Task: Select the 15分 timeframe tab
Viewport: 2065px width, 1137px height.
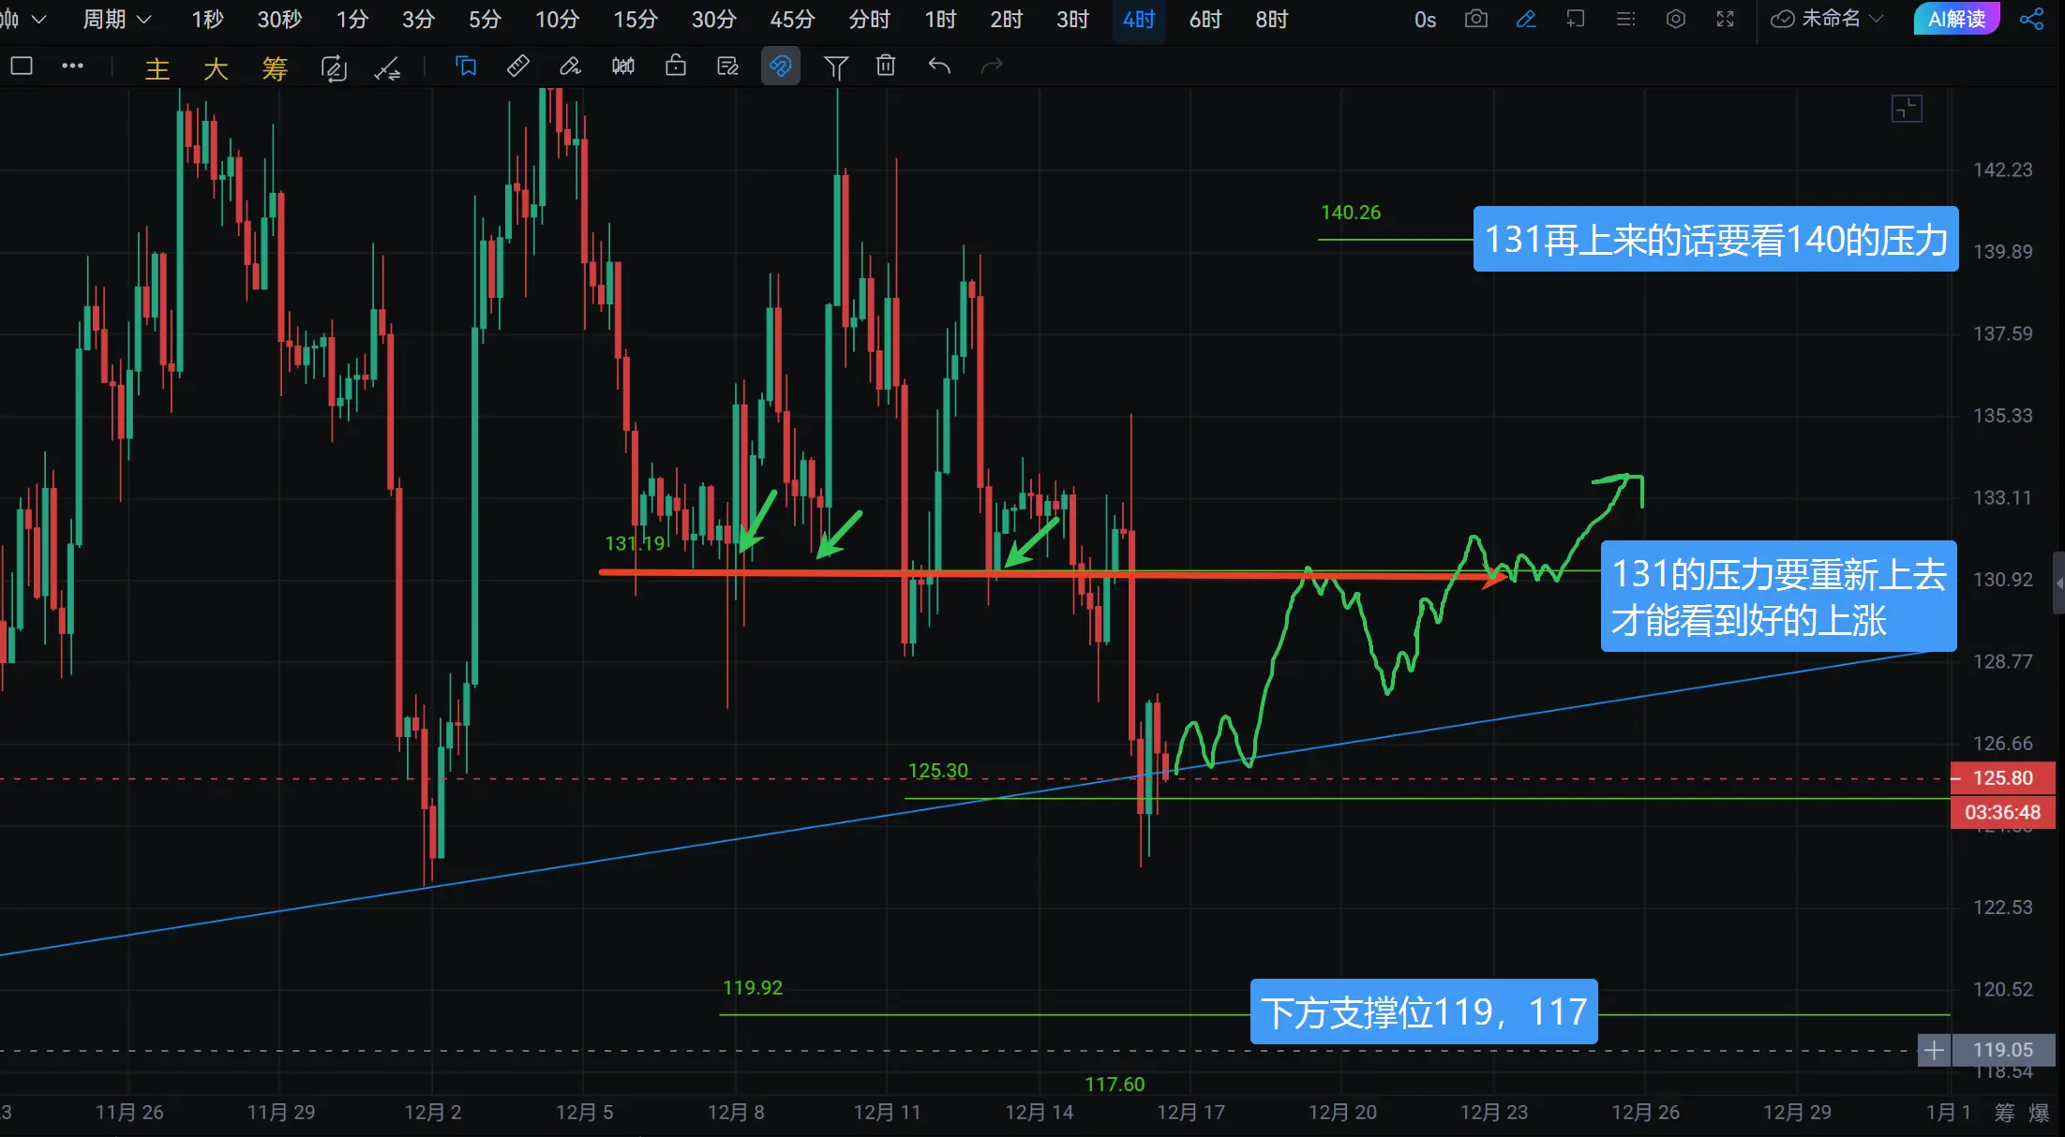Action: coord(636,20)
